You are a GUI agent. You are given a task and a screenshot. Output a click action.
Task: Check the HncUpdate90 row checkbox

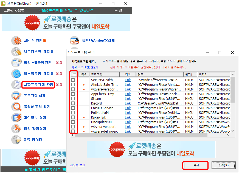[73, 122]
